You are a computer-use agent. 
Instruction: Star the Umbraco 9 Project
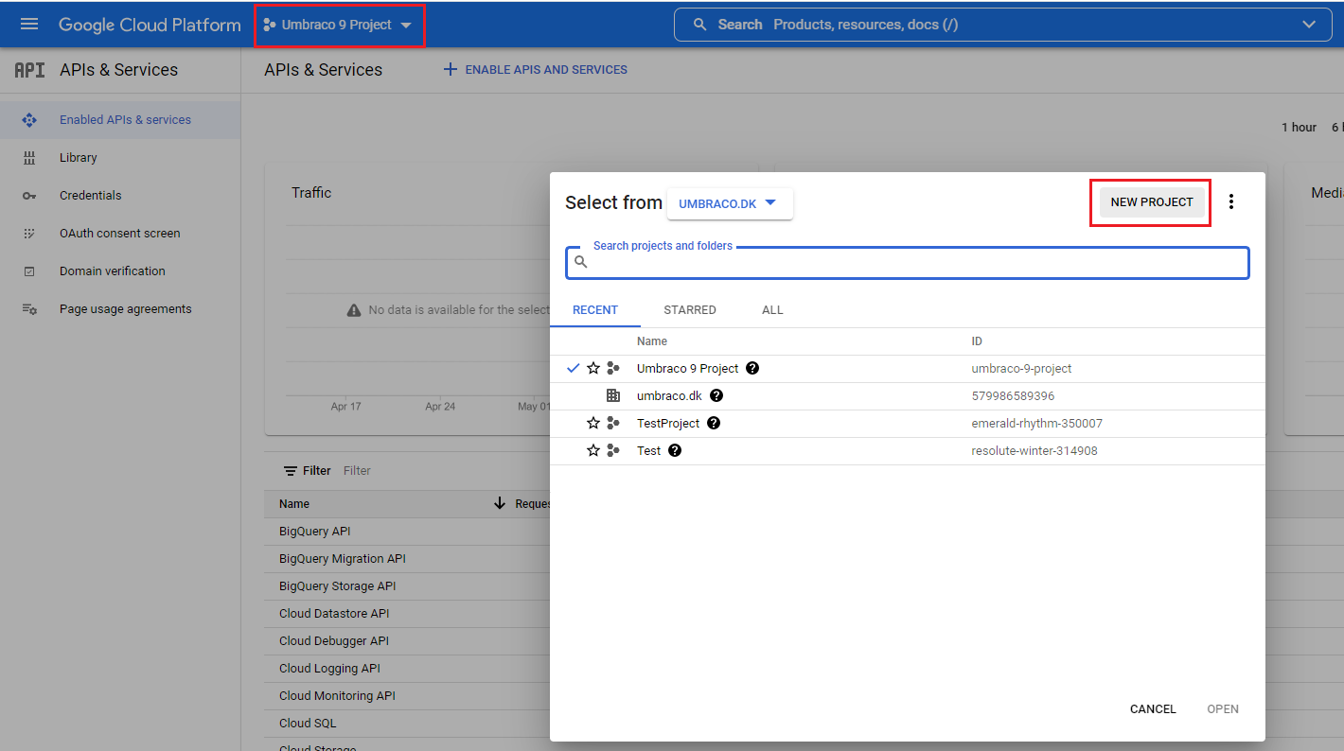(593, 368)
